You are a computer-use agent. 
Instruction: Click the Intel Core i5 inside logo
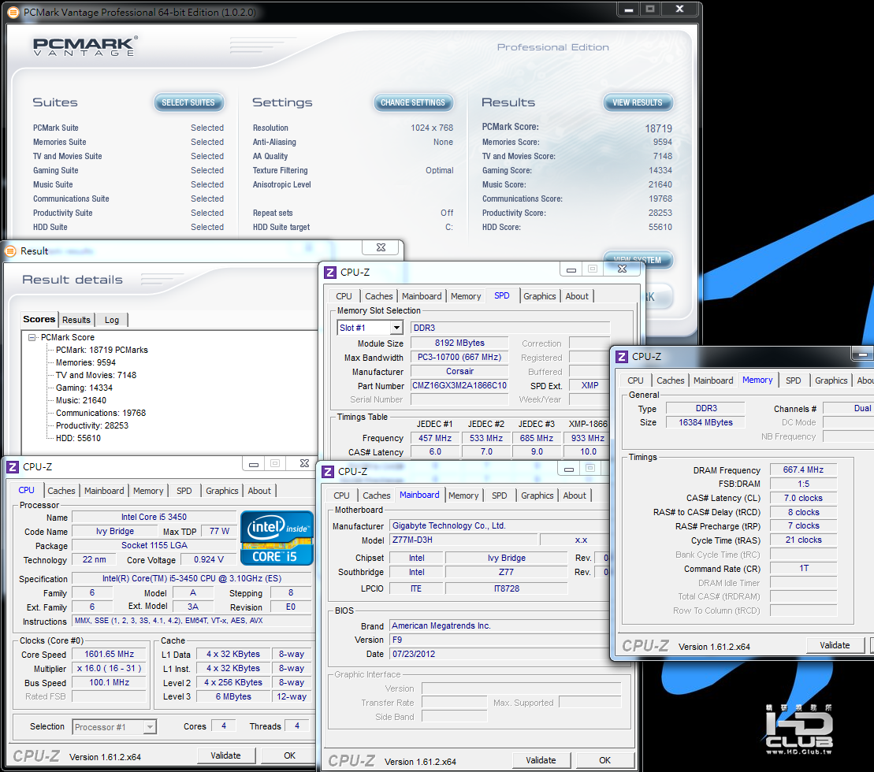(277, 538)
